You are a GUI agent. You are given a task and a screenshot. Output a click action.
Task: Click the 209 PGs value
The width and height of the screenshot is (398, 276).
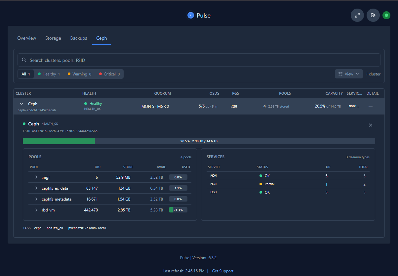(234, 107)
